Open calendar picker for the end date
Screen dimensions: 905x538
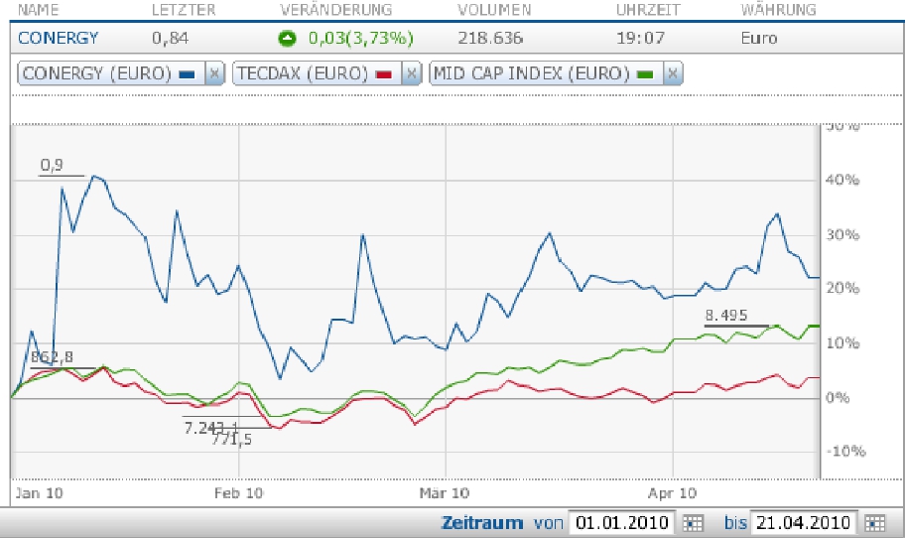coord(875,523)
